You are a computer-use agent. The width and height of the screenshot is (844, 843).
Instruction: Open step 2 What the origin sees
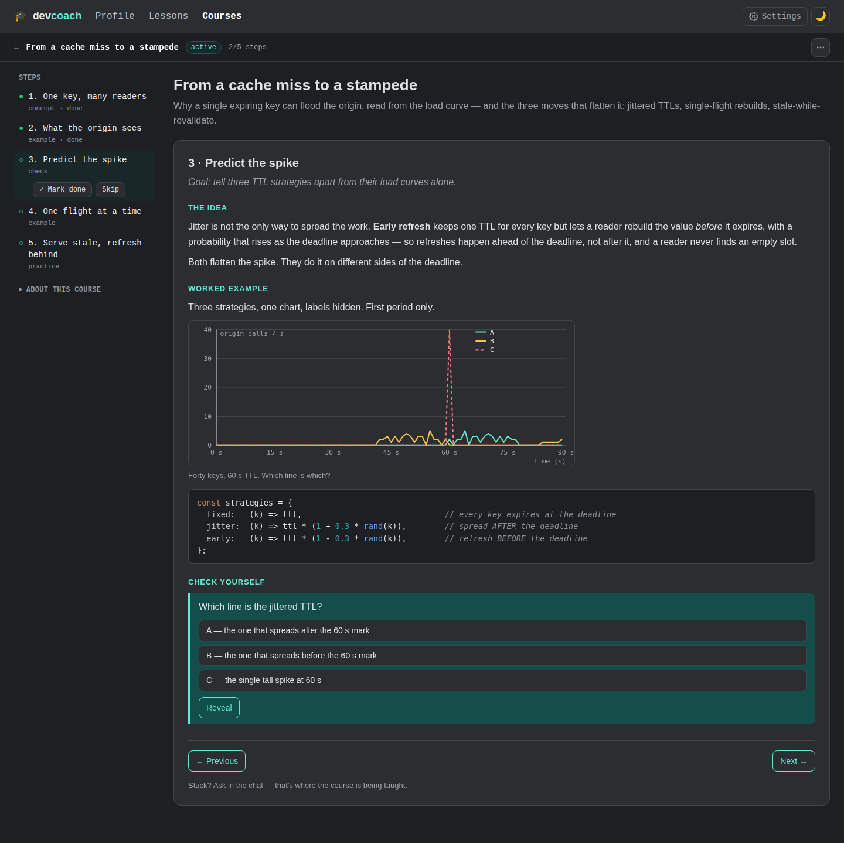point(84,133)
